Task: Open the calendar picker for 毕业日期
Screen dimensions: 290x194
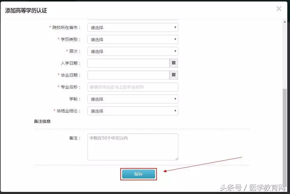Action: [x=174, y=75]
